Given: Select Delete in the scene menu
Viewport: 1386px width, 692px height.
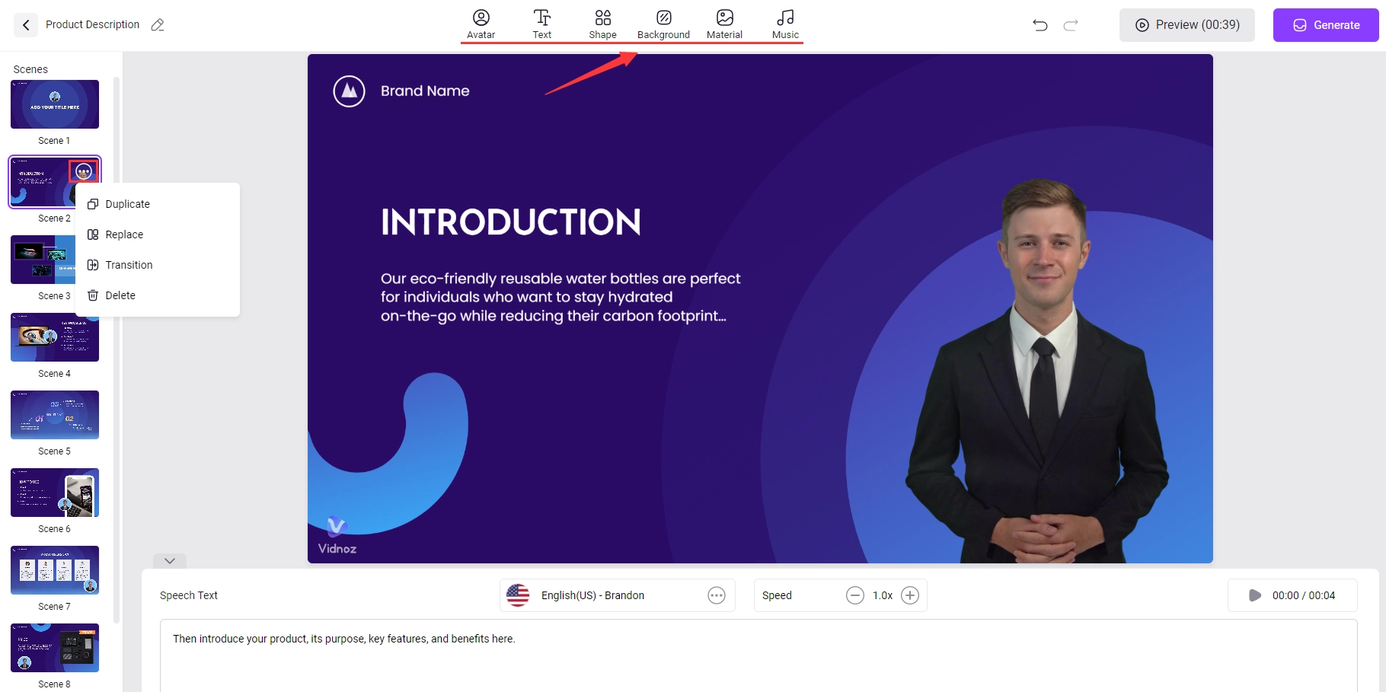Looking at the screenshot, I should [120, 295].
